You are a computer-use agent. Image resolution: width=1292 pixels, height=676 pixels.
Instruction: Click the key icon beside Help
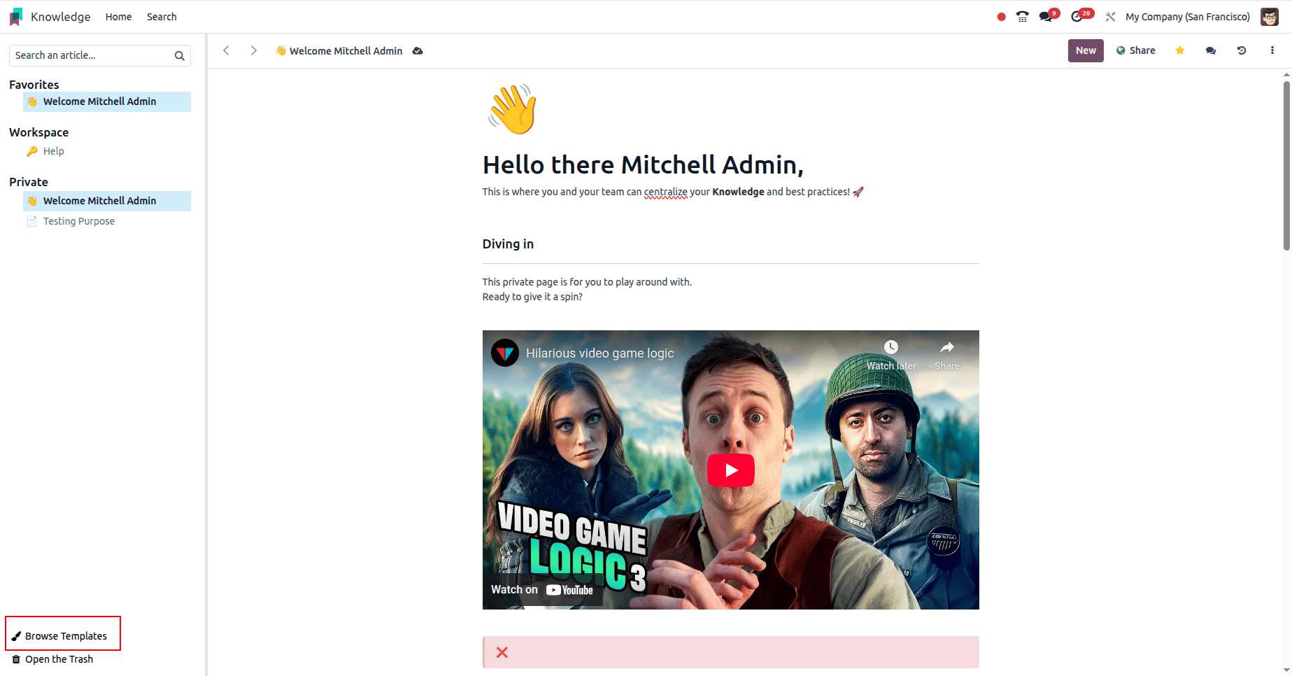pyautogui.click(x=31, y=151)
